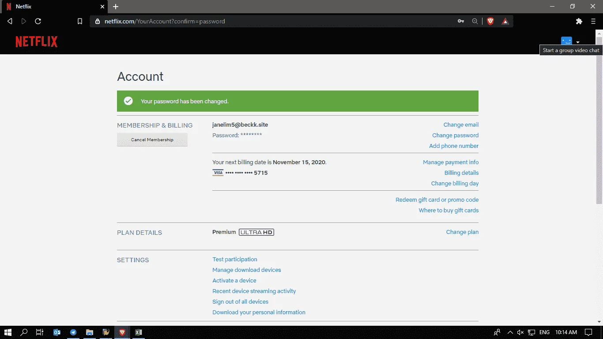Image resolution: width=603 pixels, height=339 pixels.
Task: Open the profile avatar menu
Action: coord(566,41)
